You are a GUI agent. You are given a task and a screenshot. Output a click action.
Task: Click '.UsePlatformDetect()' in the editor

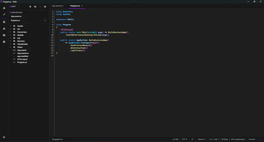(81, 45)
